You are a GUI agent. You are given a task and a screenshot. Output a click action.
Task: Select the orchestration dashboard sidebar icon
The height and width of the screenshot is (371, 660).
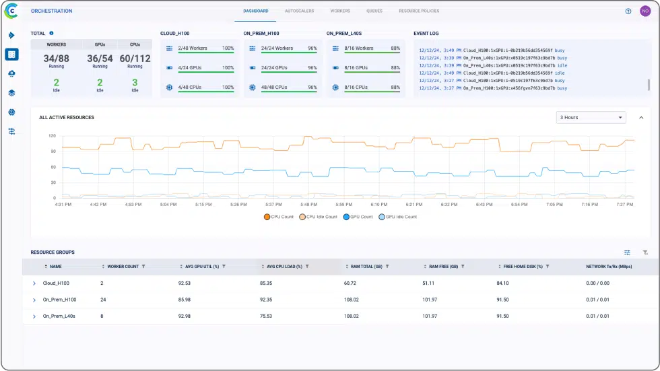(x=11, y=55)
